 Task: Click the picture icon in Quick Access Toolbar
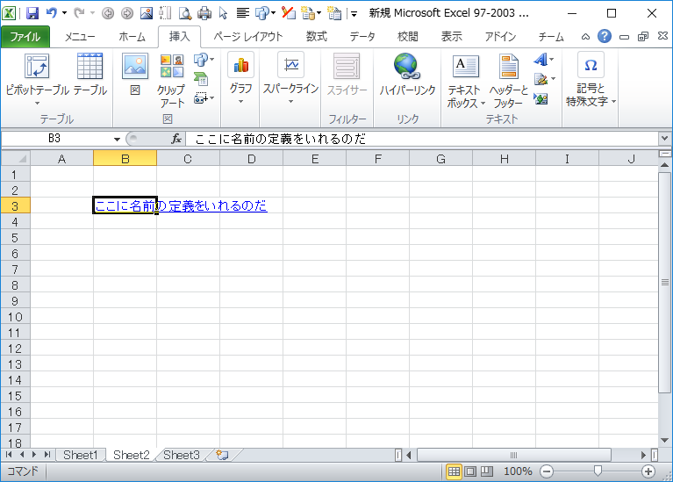[x=147, y=13]
